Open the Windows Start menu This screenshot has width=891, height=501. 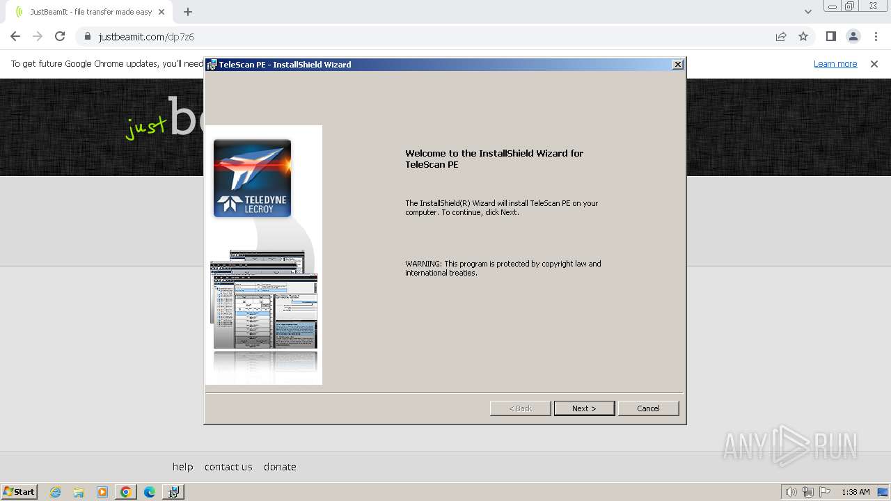19,492
